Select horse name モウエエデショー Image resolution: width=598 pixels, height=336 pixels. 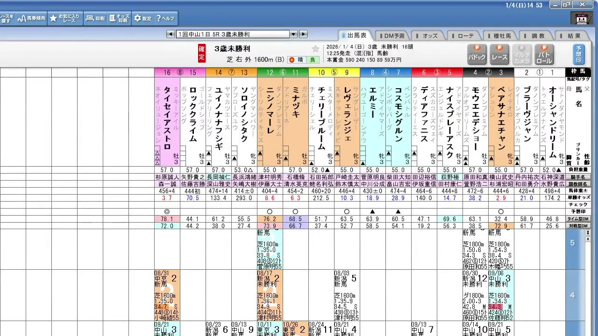(476, 118)
